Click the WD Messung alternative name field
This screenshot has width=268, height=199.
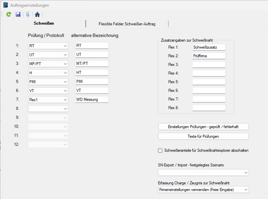click(x=92, y=99)
